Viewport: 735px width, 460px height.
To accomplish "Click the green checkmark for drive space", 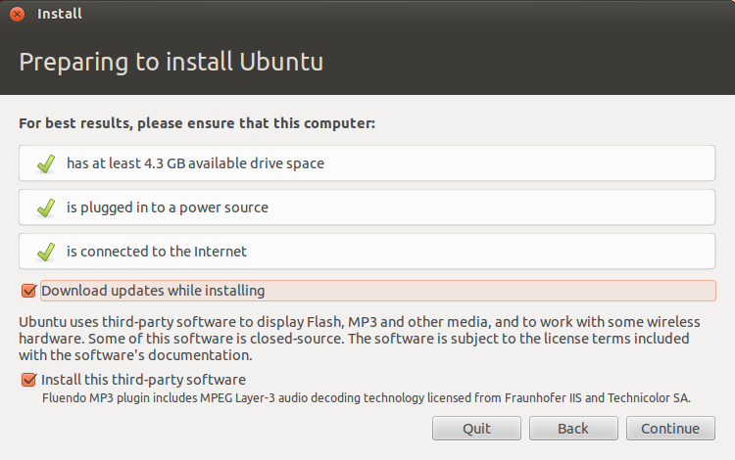I will pyautogui.click(x=45, y=163).
